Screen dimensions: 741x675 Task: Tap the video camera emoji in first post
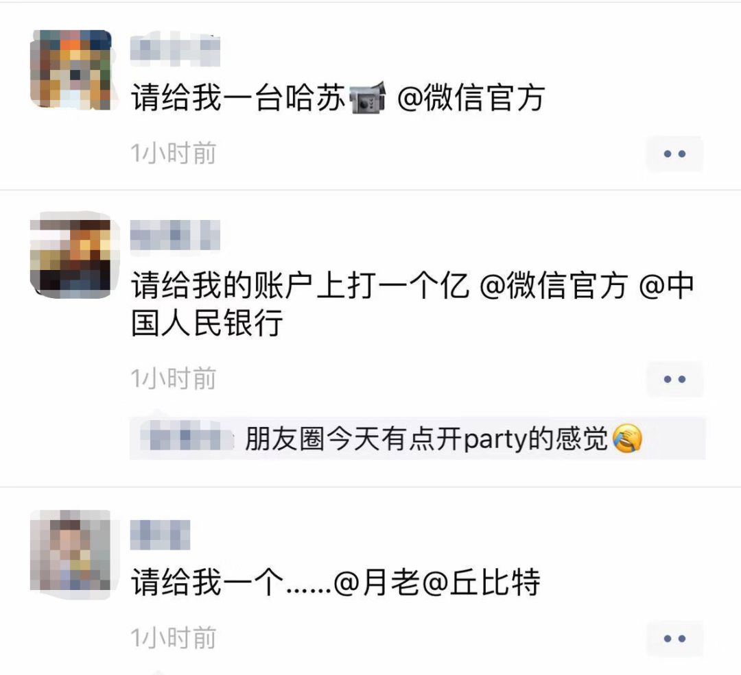coord(367,98)
